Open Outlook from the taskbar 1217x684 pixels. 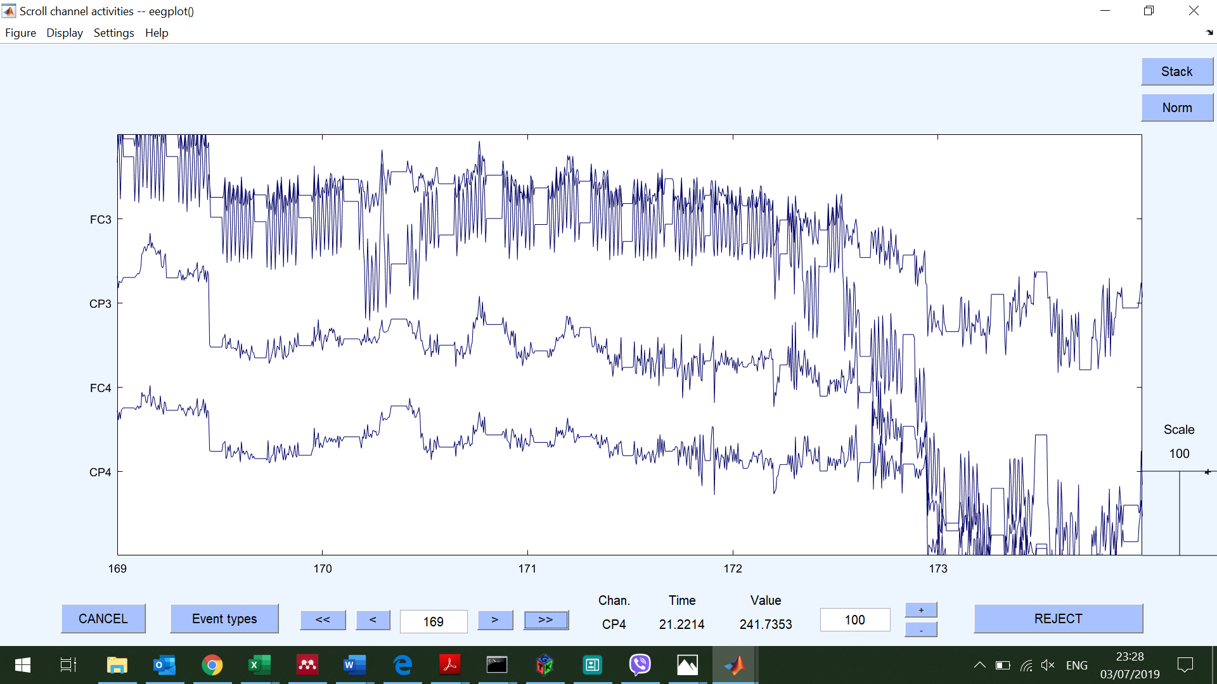[x=165, y=665]
